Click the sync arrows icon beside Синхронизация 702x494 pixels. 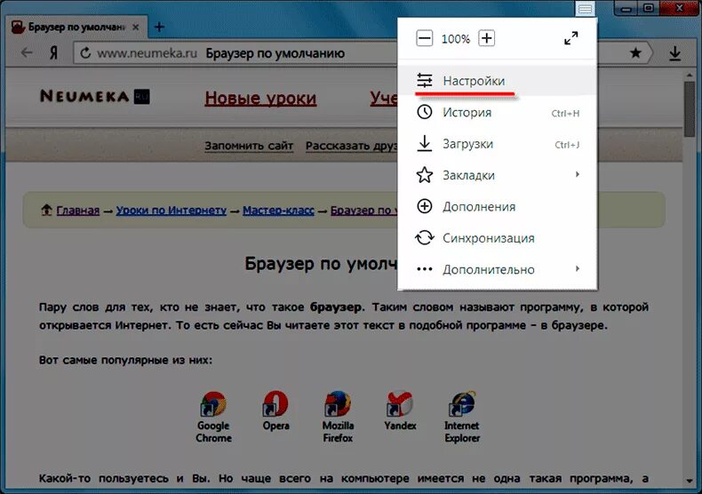[x=425, y=237]
